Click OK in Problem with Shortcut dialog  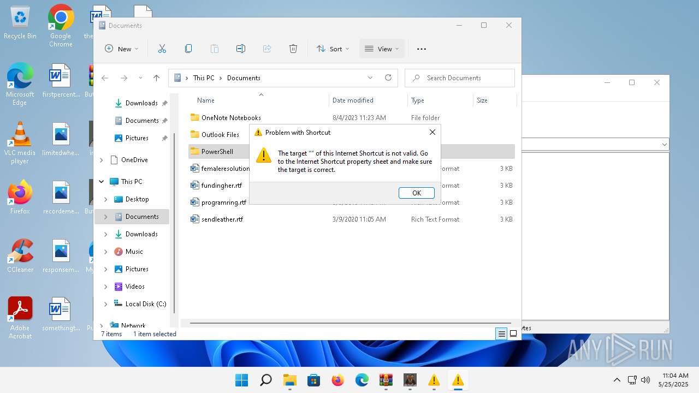(x=417, y=193)
